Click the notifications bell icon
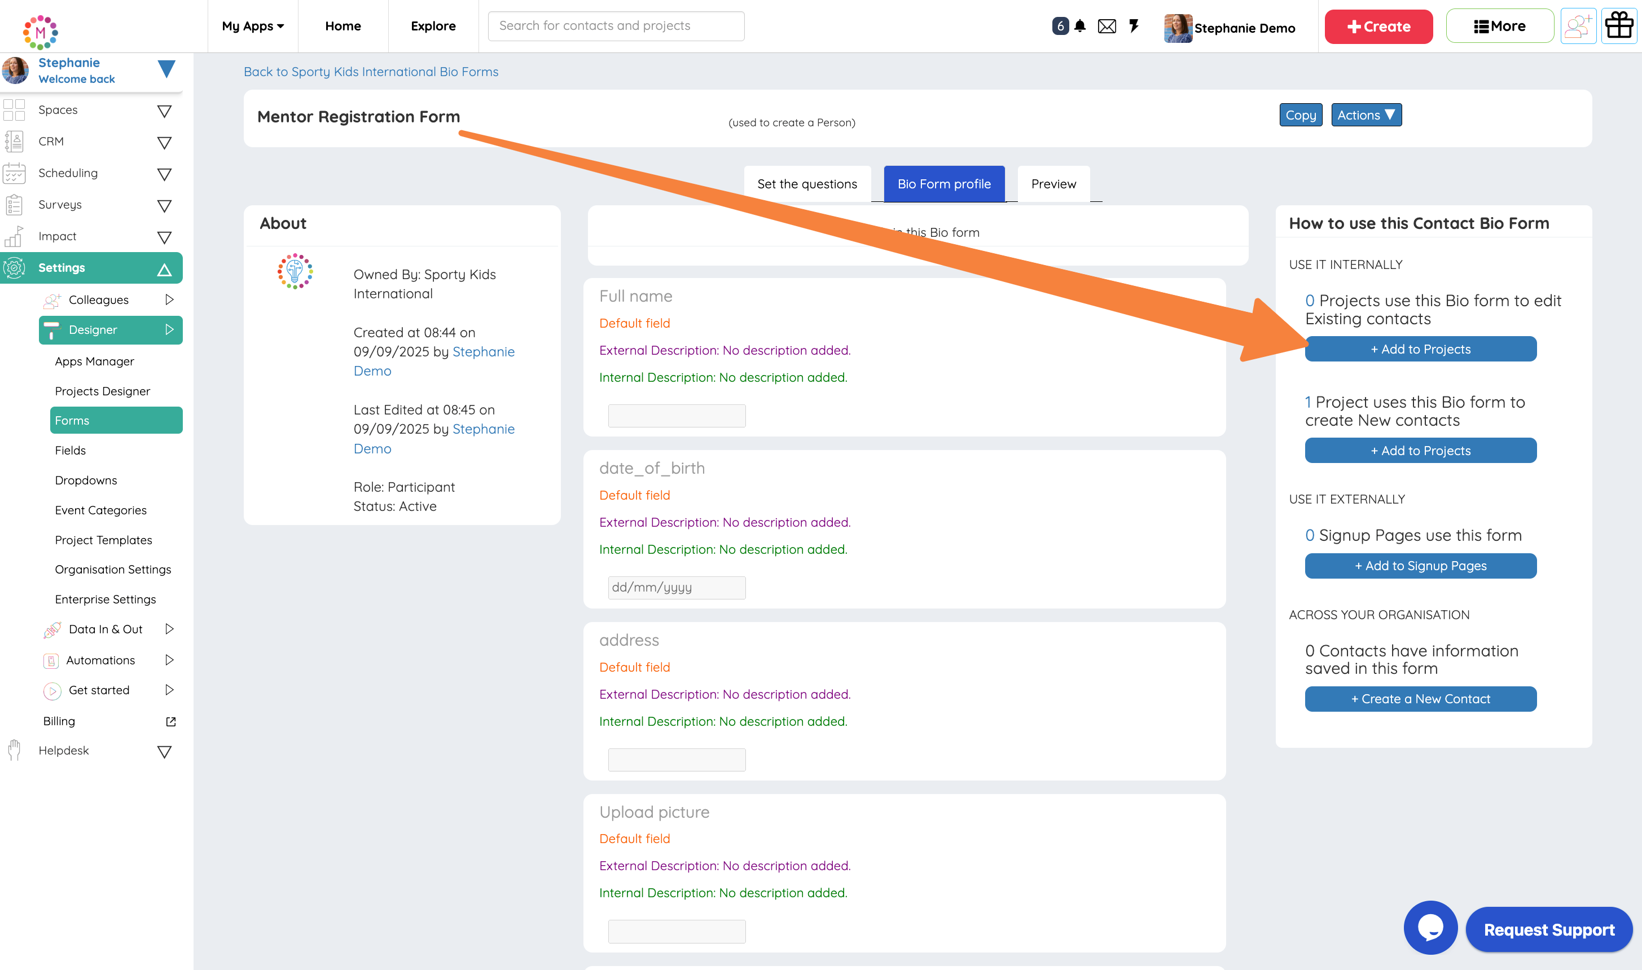The width and height of the screenshot is (1642, 970). tap(1079, 26)
